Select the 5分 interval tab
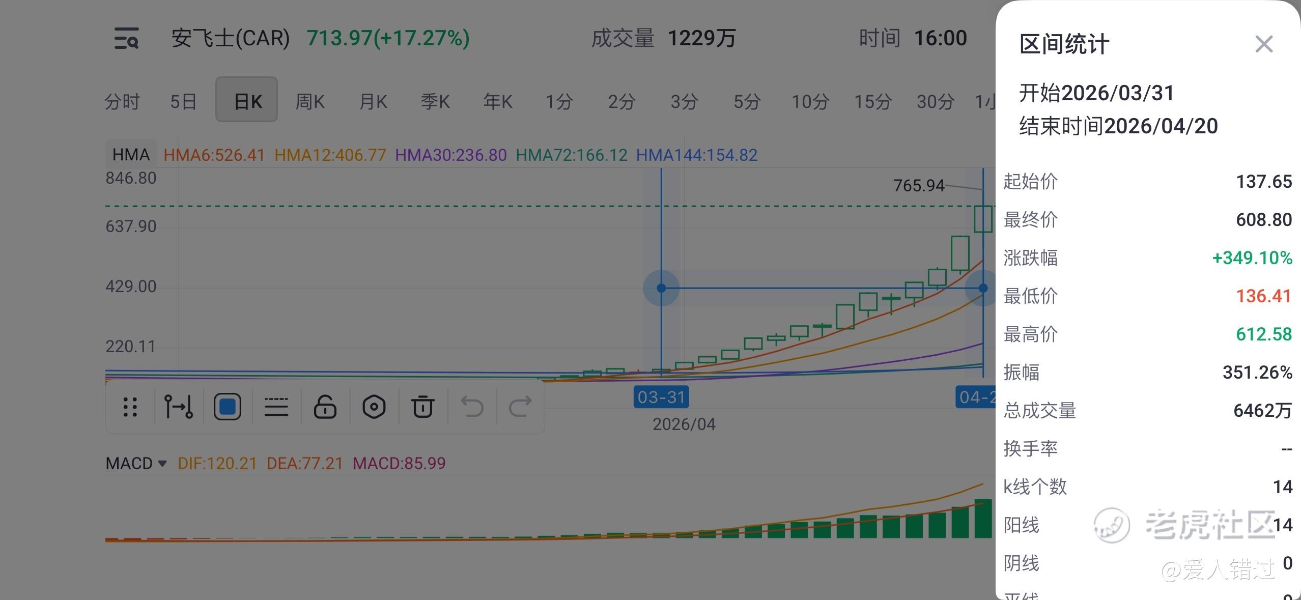Image resolution: width=1301 pixels, height=600 pixels. click(x=747, y=102)
